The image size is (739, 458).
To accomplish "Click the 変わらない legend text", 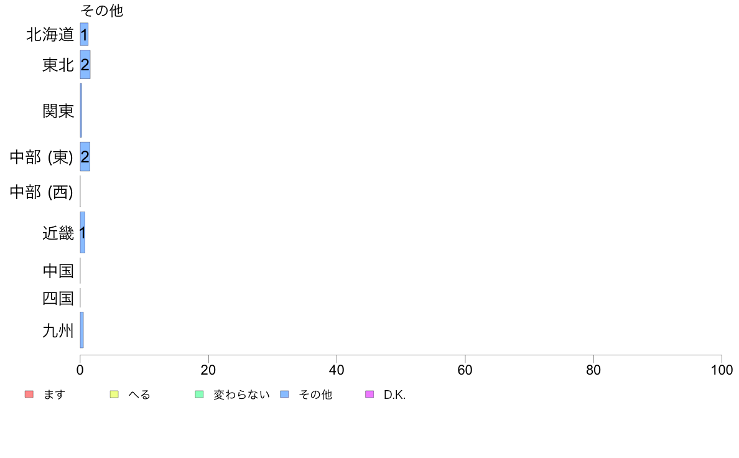I will coord(241,395).
